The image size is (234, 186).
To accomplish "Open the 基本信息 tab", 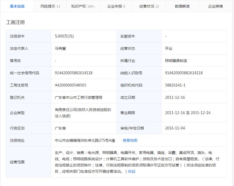I will (x=17, y=6).
